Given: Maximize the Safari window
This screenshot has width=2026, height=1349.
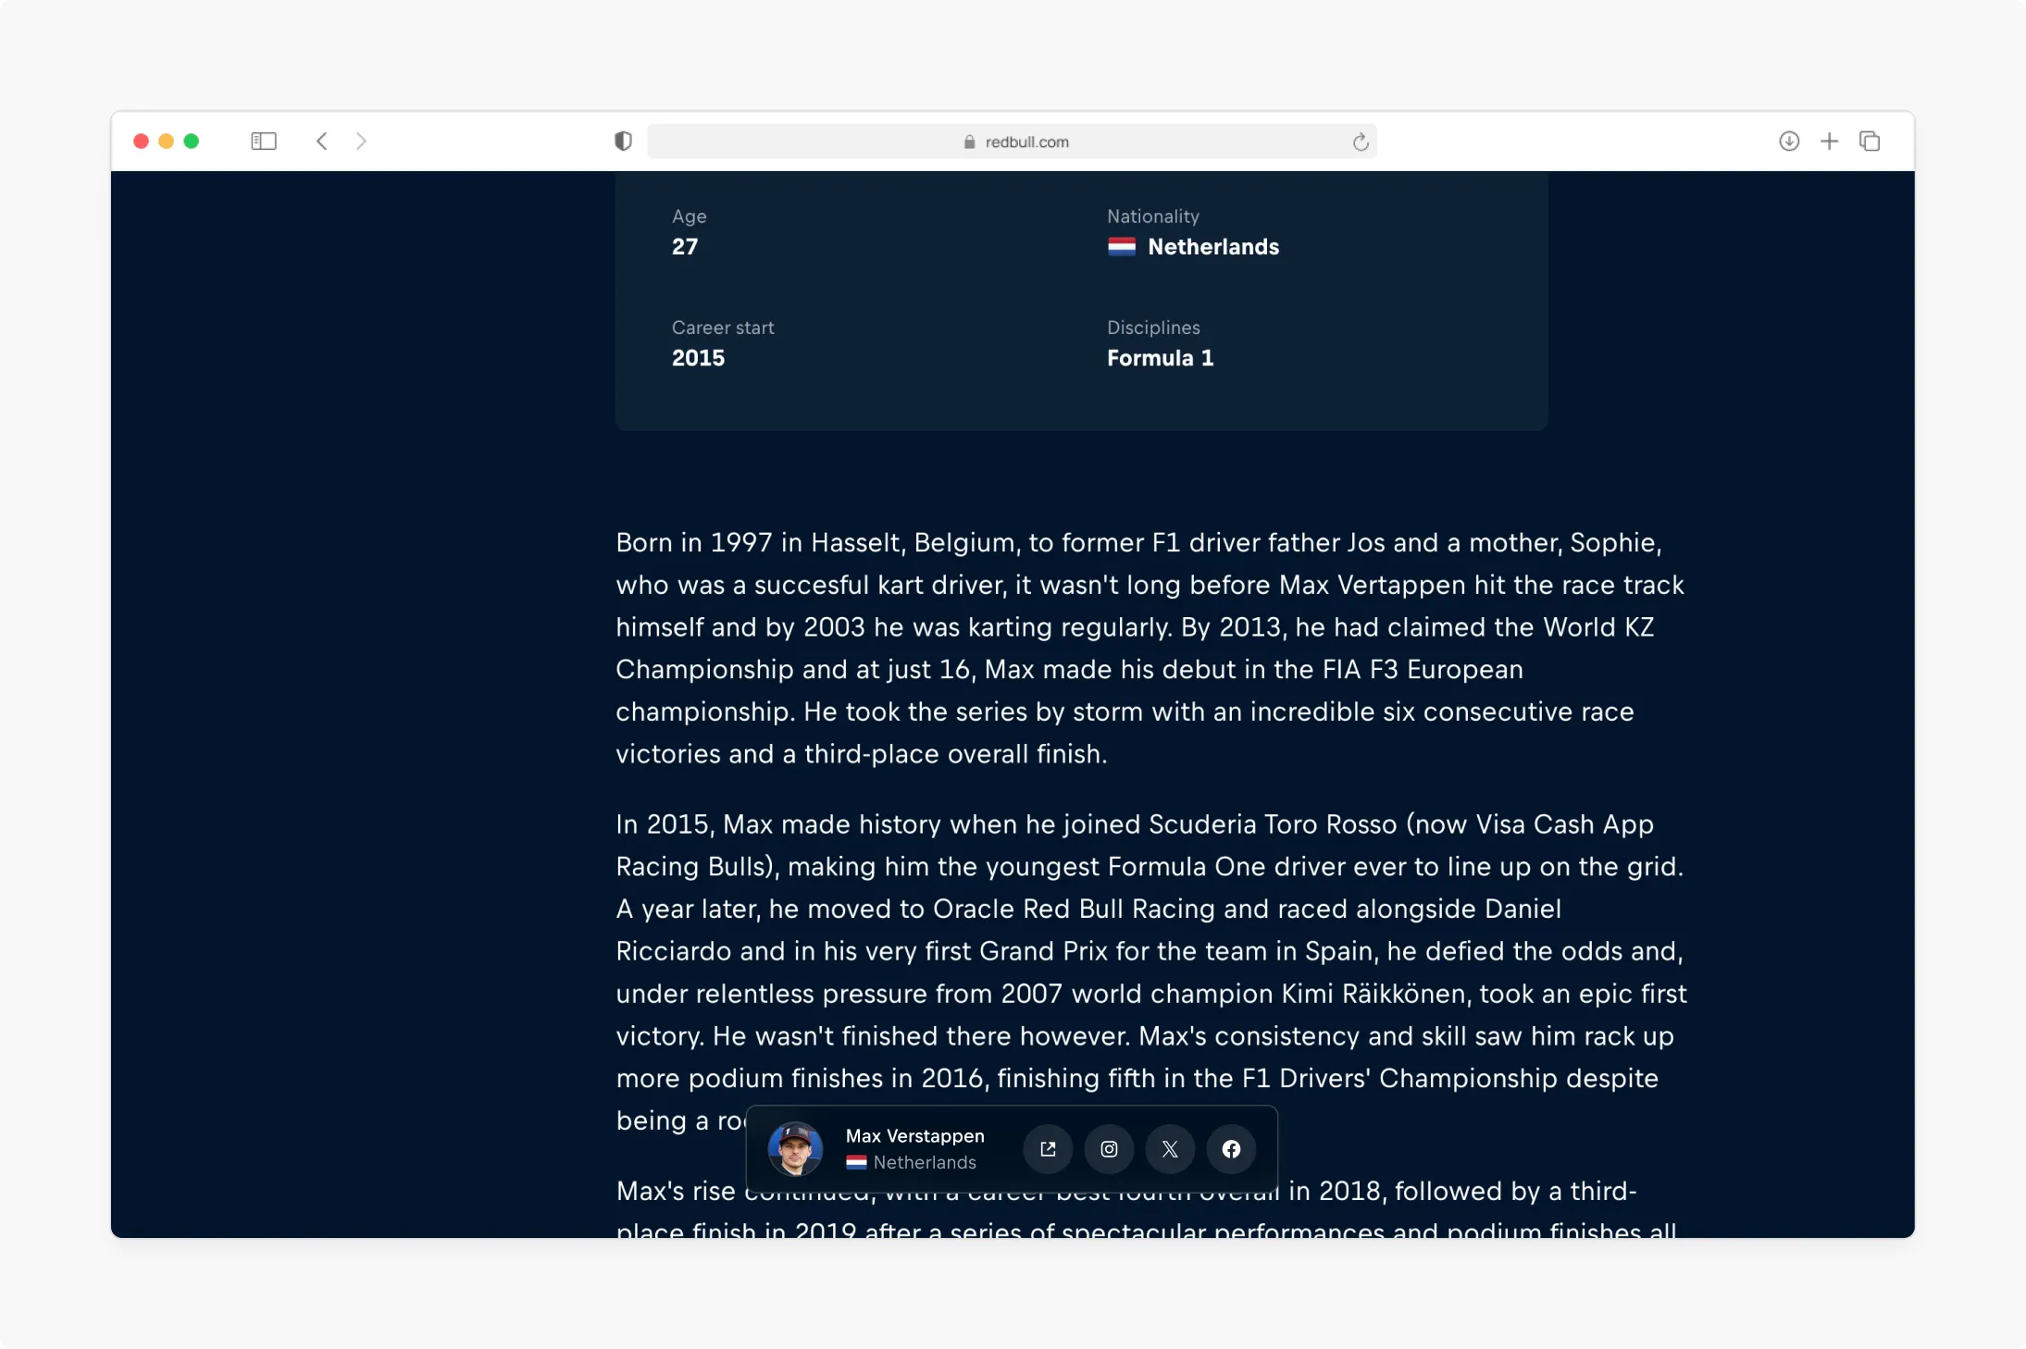Looking at the screenshot, I should pyautogui.click(x=192, y=141).
